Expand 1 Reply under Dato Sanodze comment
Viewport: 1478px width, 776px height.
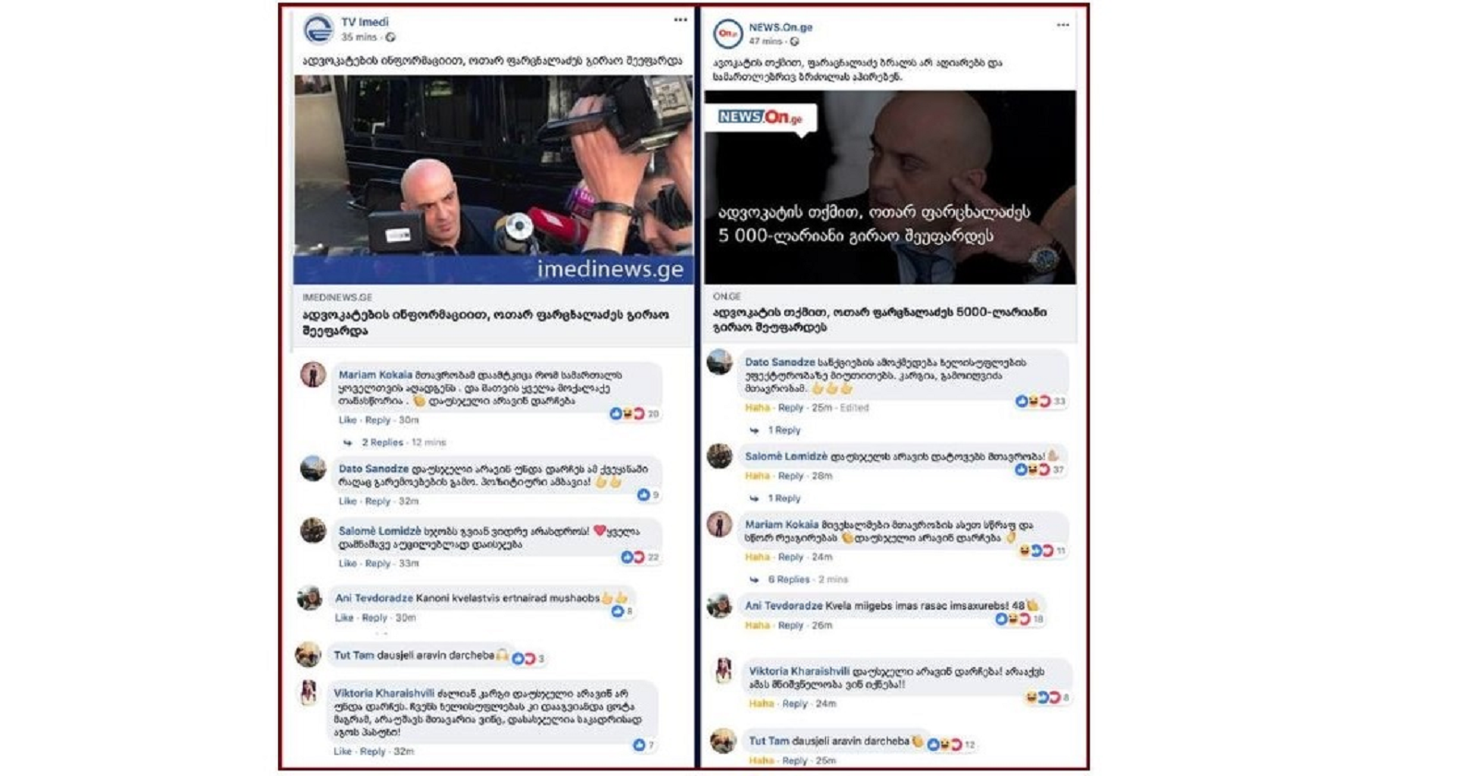[784, 430]
